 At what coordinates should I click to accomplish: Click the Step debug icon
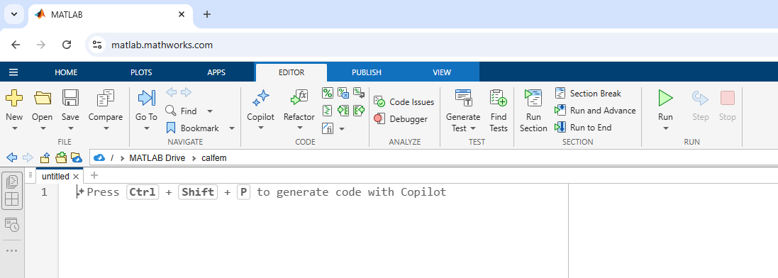coord(700,98)
